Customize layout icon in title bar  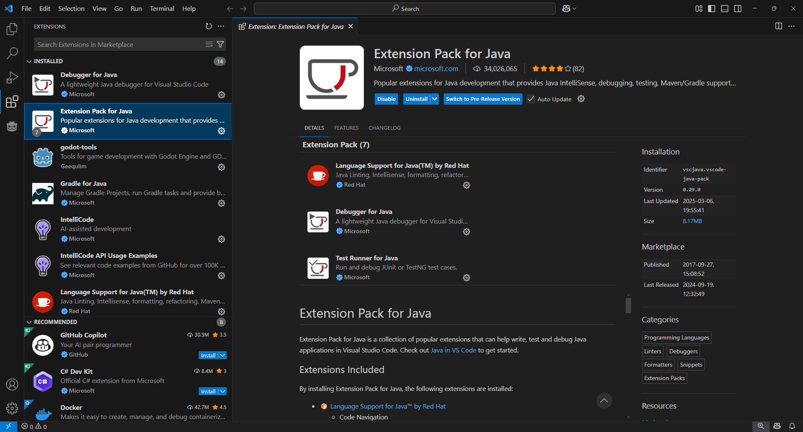click(699, 8)
